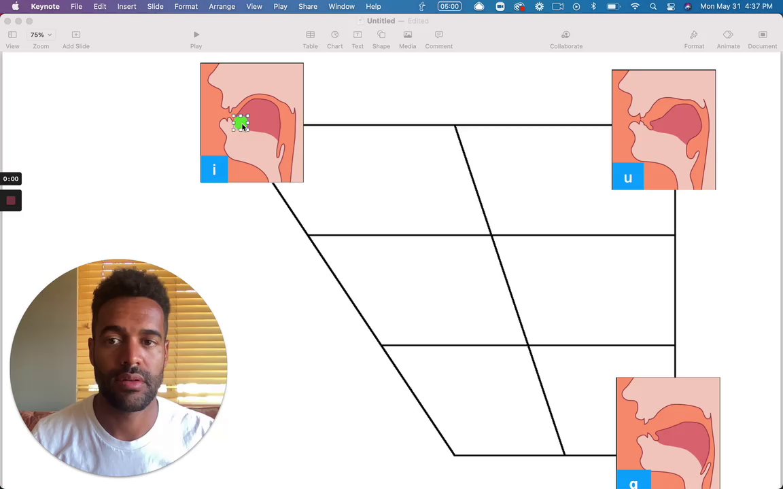Open the Shape picker
The width and height of the screenshot is (783, 489).
coord(381,35)
